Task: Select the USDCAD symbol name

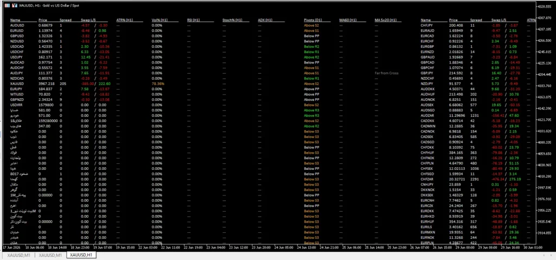Action: (x=17, y=47)
